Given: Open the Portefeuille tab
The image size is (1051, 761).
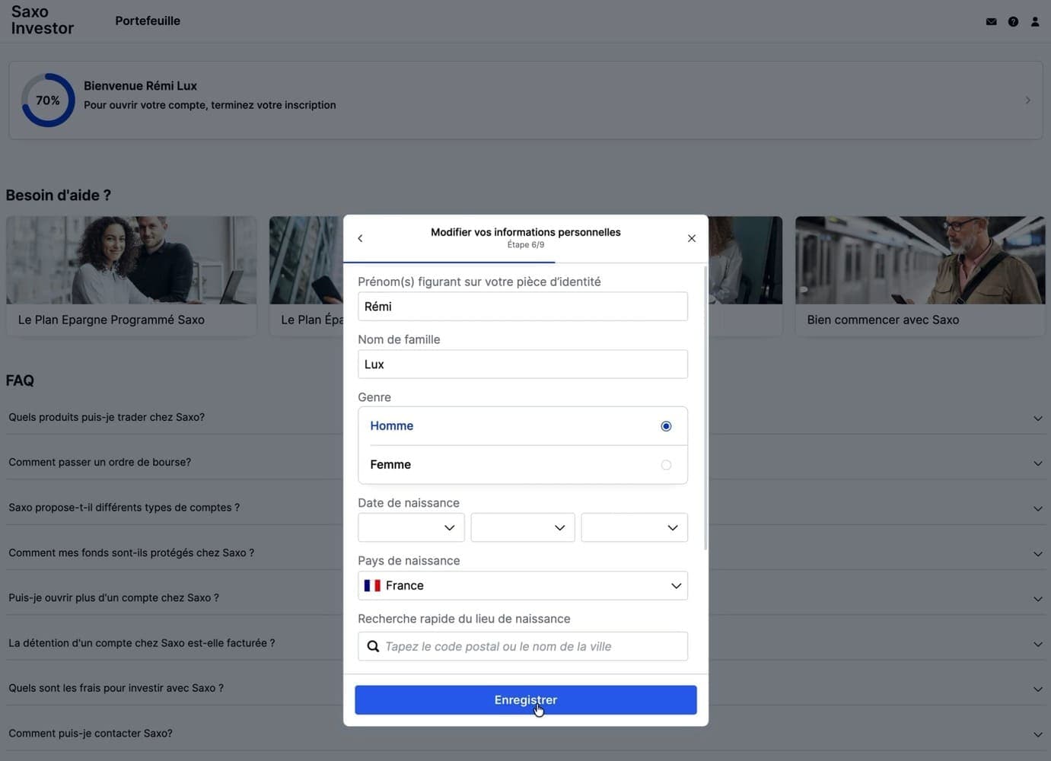Looking at the screenshot, I should (x=148, y=21).
